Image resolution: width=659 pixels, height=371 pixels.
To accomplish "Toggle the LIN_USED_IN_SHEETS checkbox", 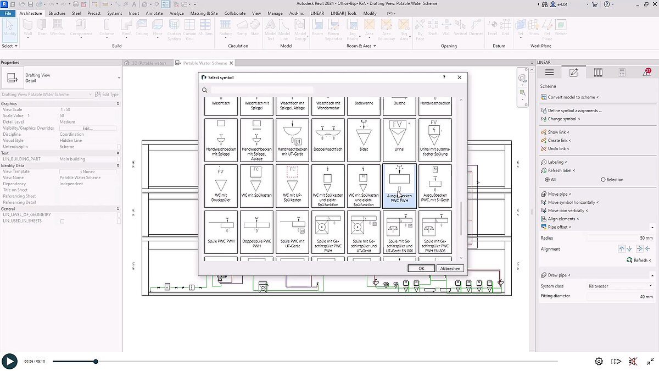I will pyautogui.click(x=62, y=220).
